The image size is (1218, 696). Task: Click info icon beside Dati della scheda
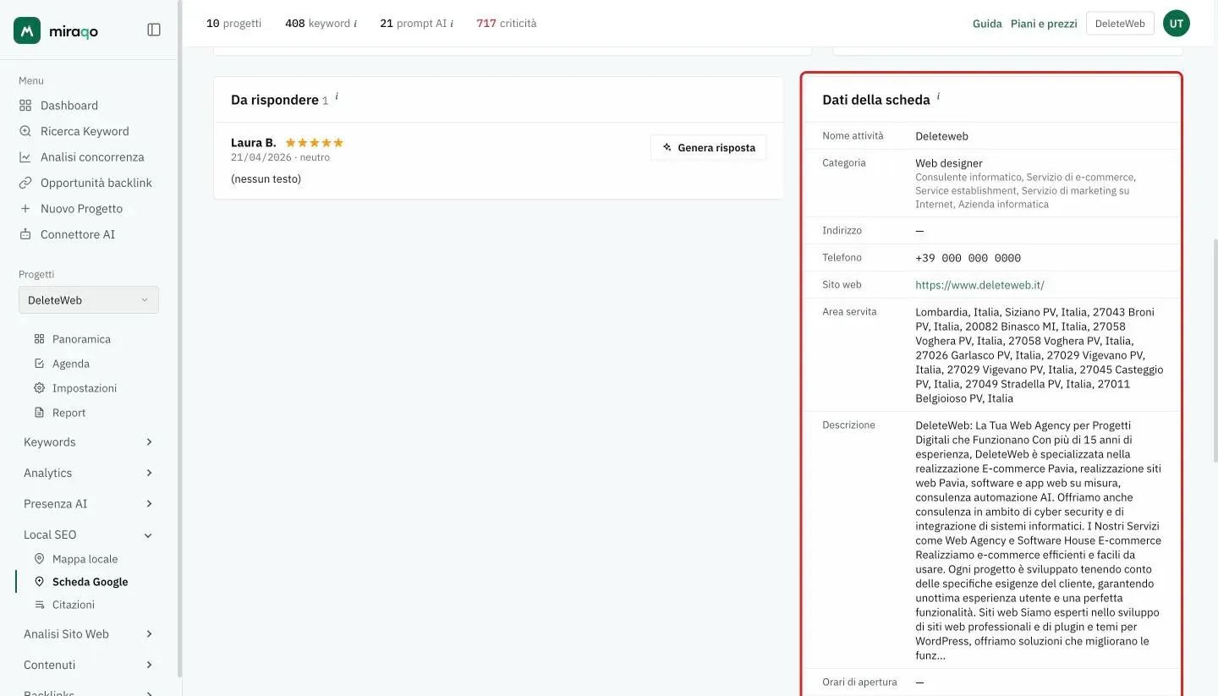(938, 96)
